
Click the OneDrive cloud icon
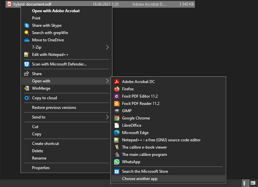pyautogui.click(x=27, y=40)
